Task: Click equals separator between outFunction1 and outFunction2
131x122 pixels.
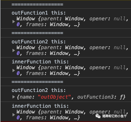Action: coord(37,33)
